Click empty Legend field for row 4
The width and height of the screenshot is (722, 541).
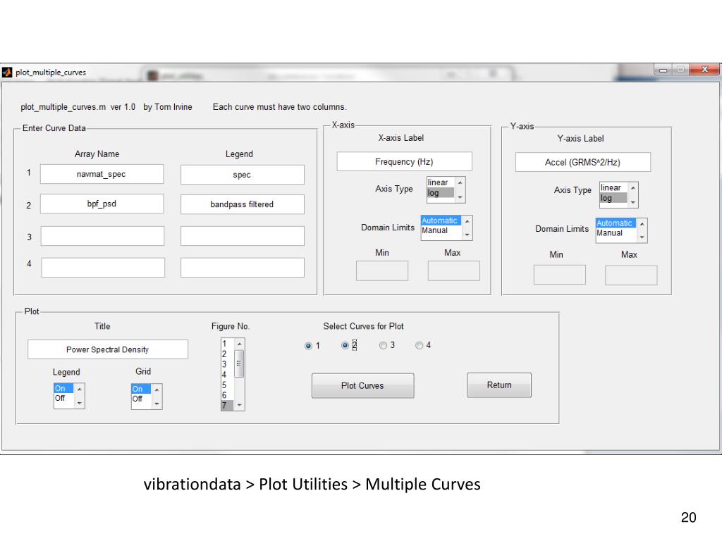243,267
